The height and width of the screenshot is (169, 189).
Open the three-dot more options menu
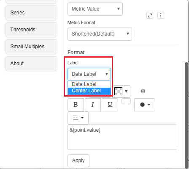tap(161, 15)
